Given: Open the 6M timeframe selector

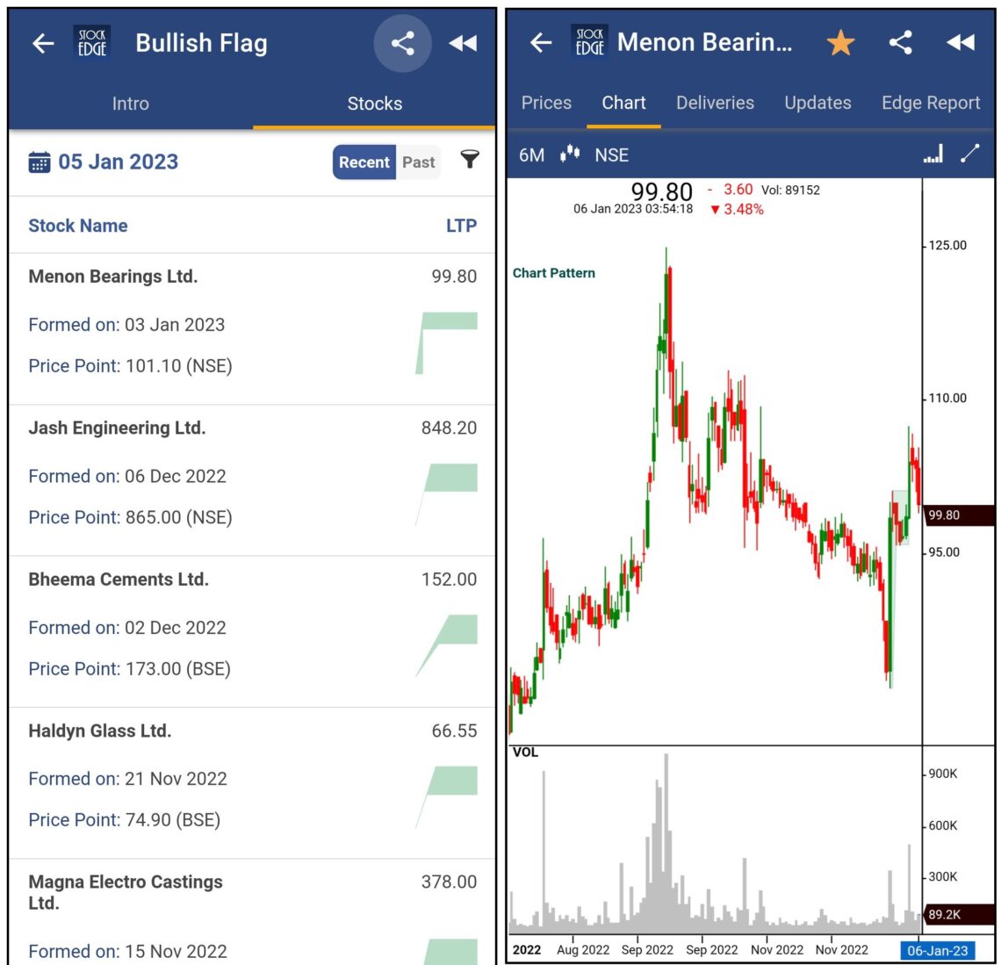Looking at the screenshot, I should (529, 155).
